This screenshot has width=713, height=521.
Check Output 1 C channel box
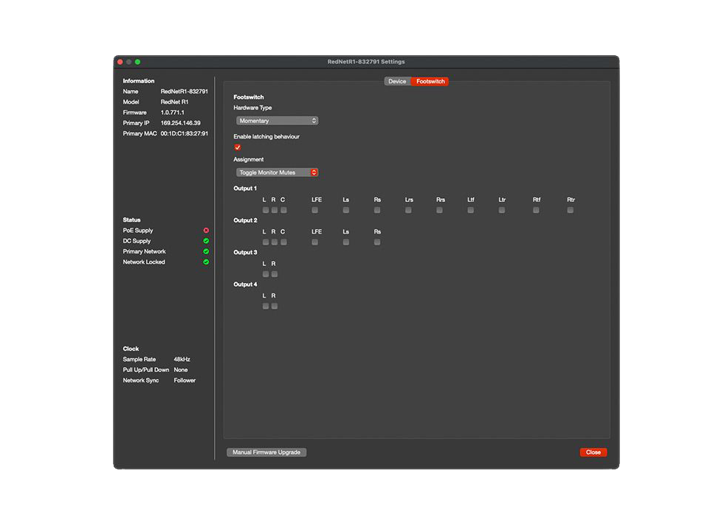(x=283, y=210)
